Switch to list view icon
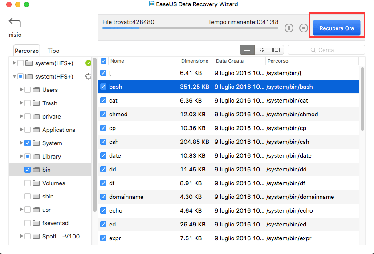The height and width of the screenshot is (254, 374). click(x=247, y=50)
